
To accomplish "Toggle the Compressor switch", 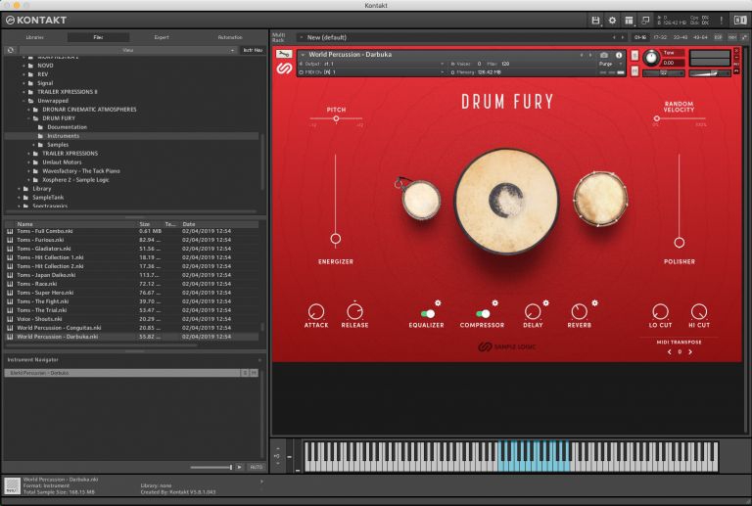I will point(483,313).
